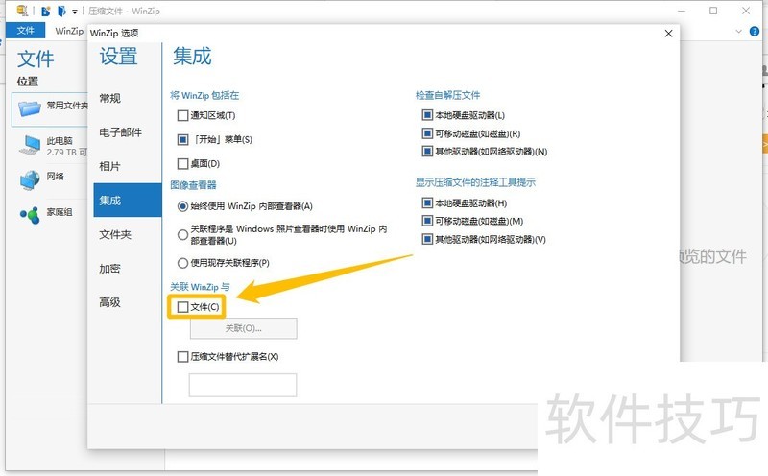Image resolution: width=768 pixels, height=476 pixels.
Task: Toggle 本地硬盘驱动器(L) self-extract check
Action: click(427, 115)
